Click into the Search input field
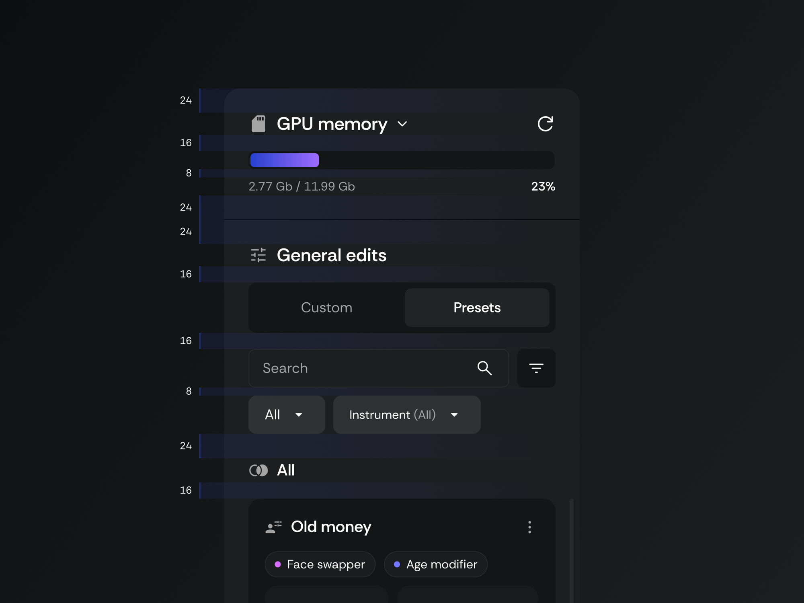This screenshot has height=603, width=804. [x=362, y=368]
